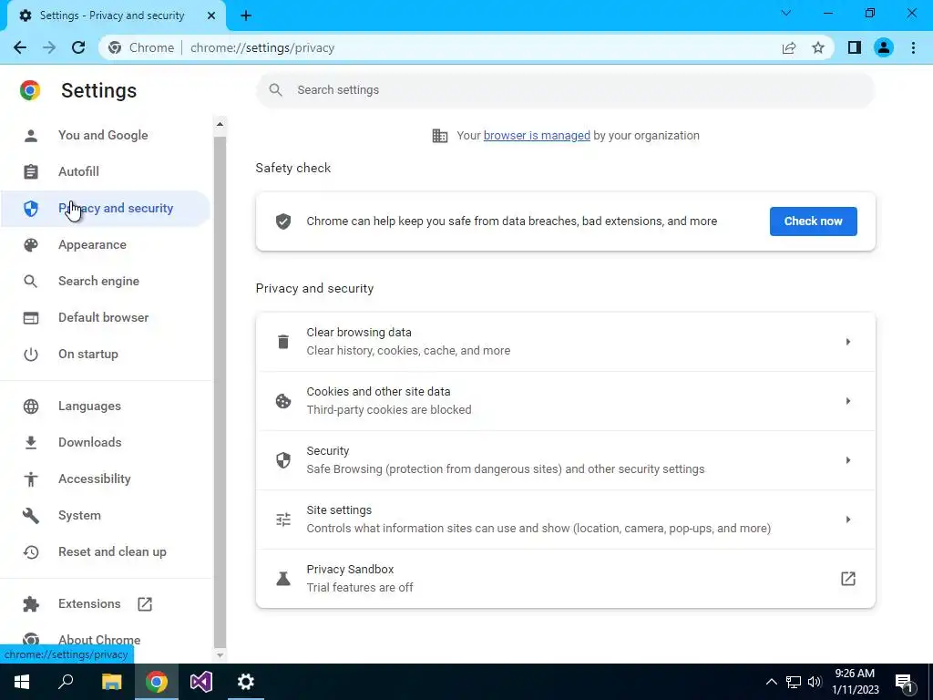Click Privacy Sandbox external link icon
The width and height of the screenshot is (933, 700).
(x=848, y=579)
